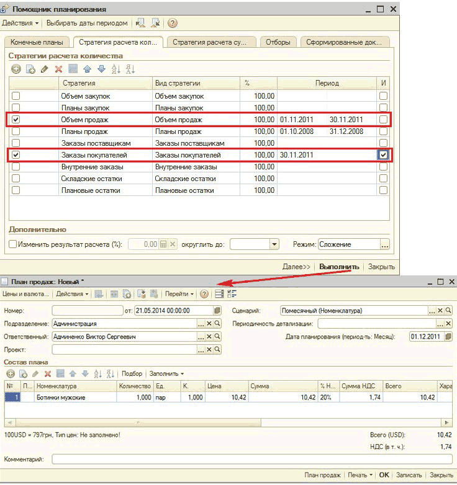The width and height of the screenshot is (457, 485).
Task: Clear the Ответственный field with its X icon
Action: (x=209, y=336)
